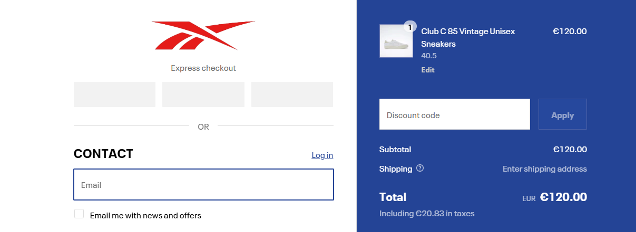Click the 'Enter shipping address' text
The image size is (636, 232).
point(544,169)
